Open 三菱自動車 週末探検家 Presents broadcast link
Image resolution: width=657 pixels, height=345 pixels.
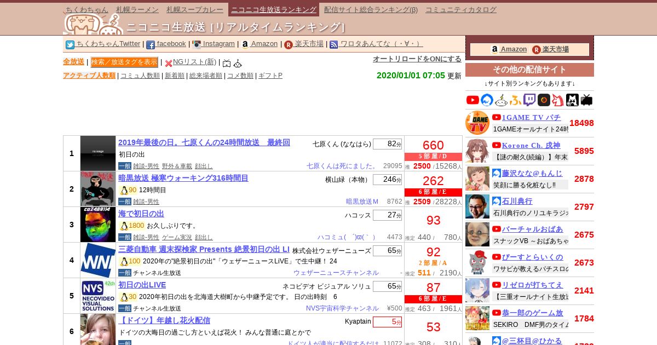[204, 249]
